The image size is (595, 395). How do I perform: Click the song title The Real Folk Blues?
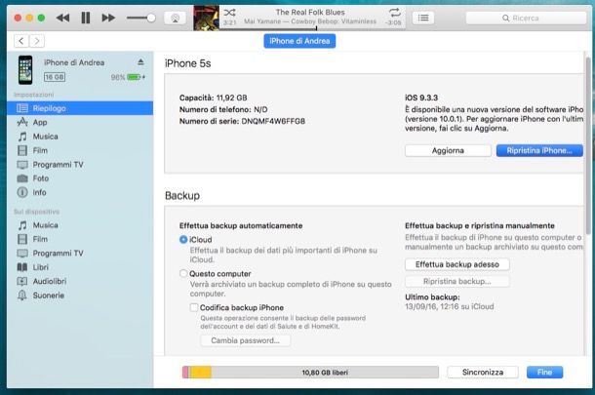click(x=310, y=12)
